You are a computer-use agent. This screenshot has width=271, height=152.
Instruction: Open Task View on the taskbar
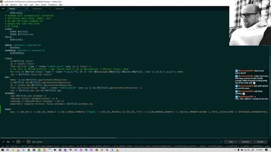8,150
